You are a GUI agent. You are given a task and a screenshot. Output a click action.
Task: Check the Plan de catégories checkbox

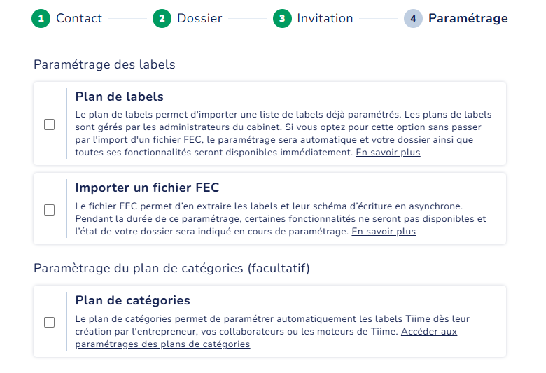[50, 323]
